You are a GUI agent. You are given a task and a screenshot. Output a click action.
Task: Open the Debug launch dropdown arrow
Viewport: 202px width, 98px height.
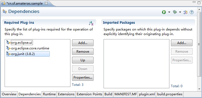180,12
